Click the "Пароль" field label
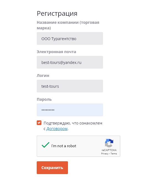 44,99
